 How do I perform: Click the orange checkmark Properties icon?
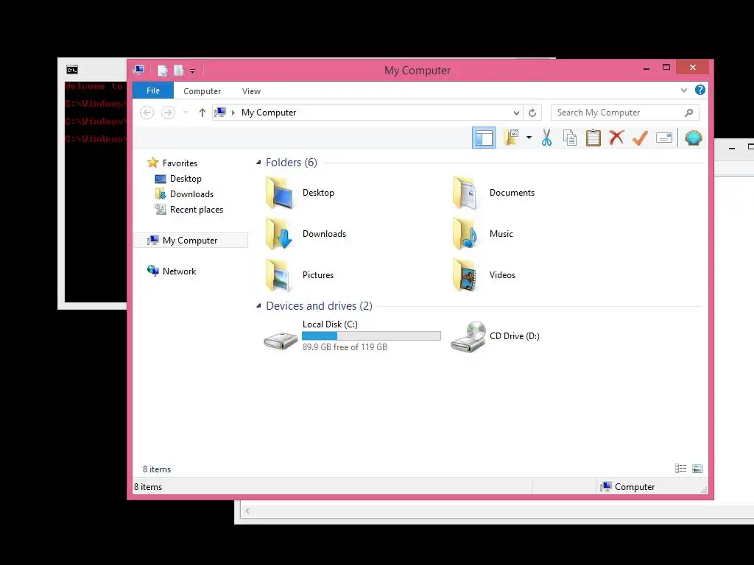pyautogui.click(x=640, y=138)
